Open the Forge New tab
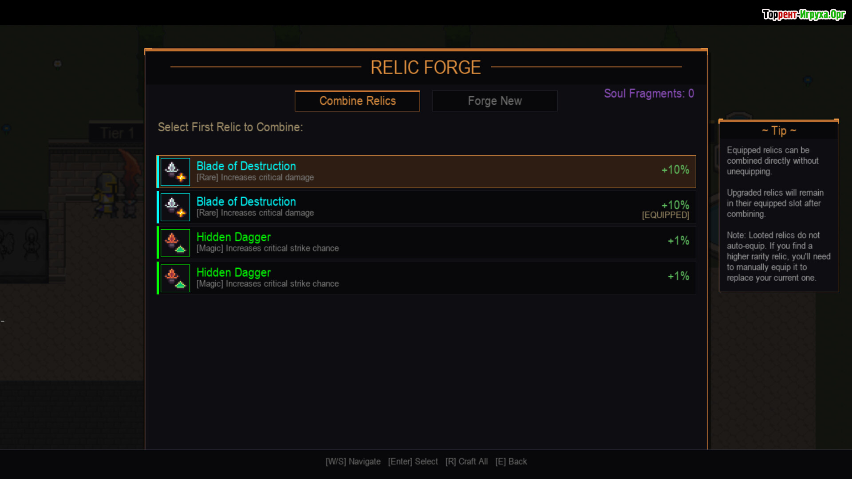 495,101
